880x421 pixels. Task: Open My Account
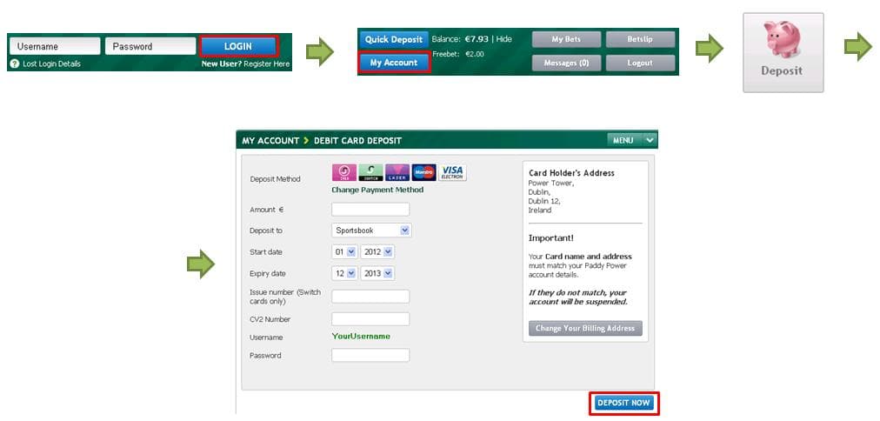pos(394,63)
